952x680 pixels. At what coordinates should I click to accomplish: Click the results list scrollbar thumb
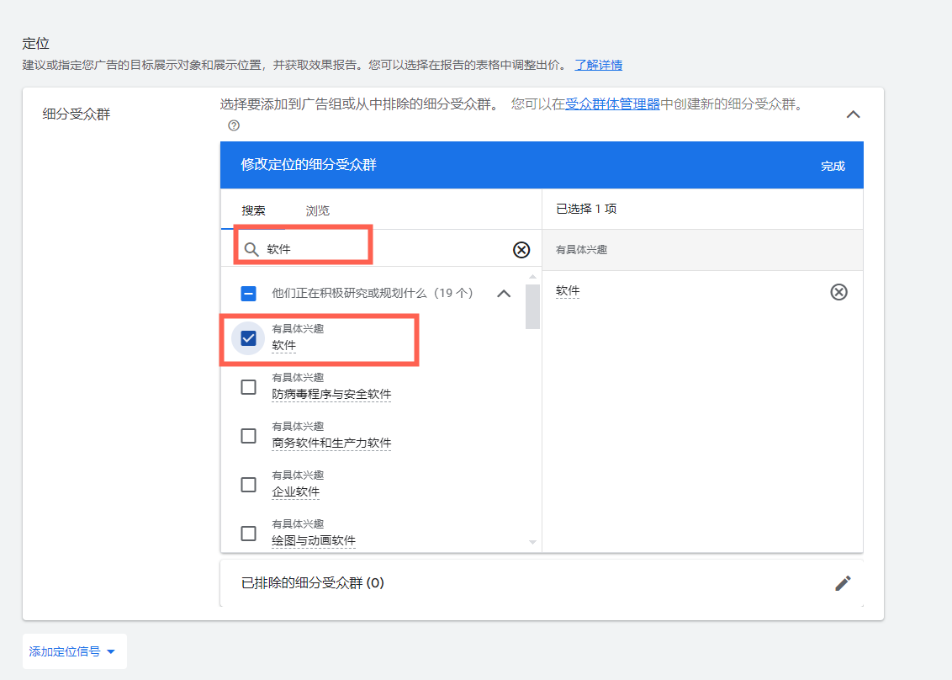click(x=532, y=306)
